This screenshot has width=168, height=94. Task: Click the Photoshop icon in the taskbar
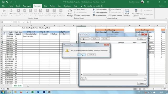tap(44, 92)
